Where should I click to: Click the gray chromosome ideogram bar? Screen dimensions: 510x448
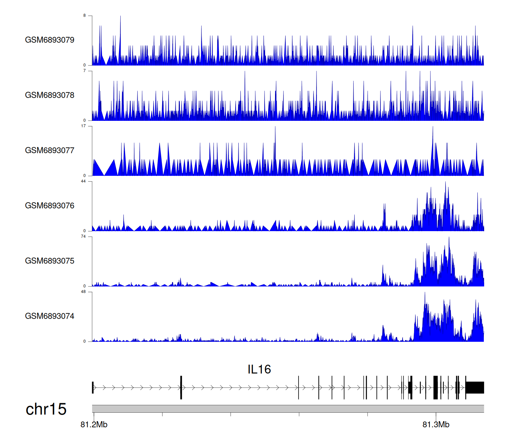tap(288, 409)
